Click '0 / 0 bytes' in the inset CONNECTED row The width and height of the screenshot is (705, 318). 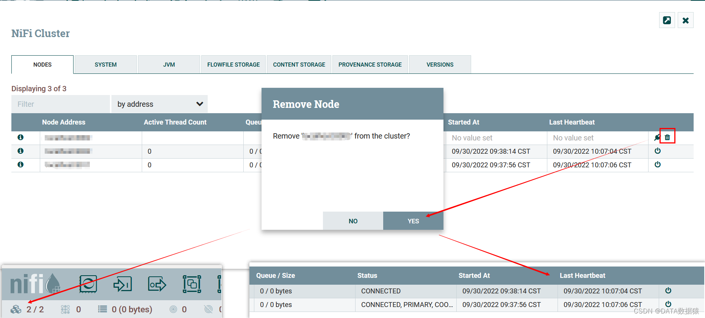pyautogui.click(x=276, y=291)
